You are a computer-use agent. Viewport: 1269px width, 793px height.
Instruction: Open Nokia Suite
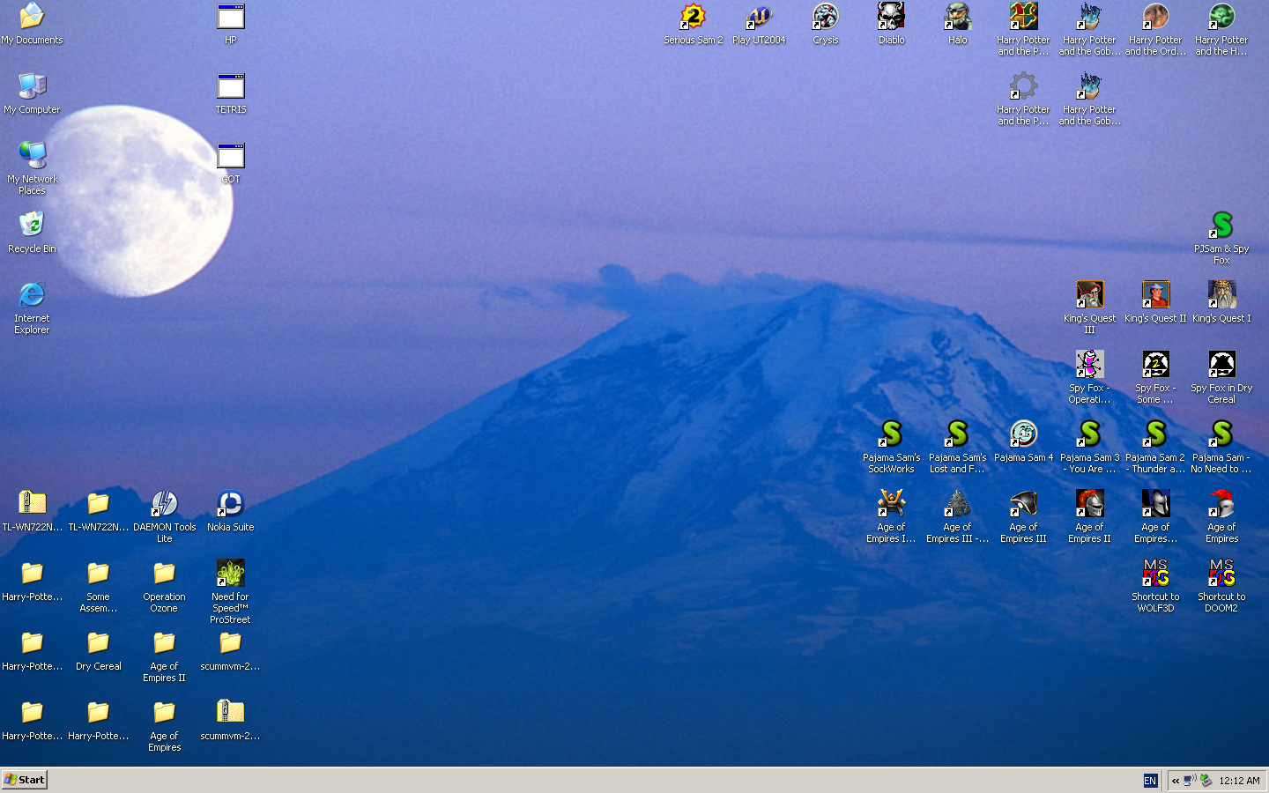pos(230,511)
